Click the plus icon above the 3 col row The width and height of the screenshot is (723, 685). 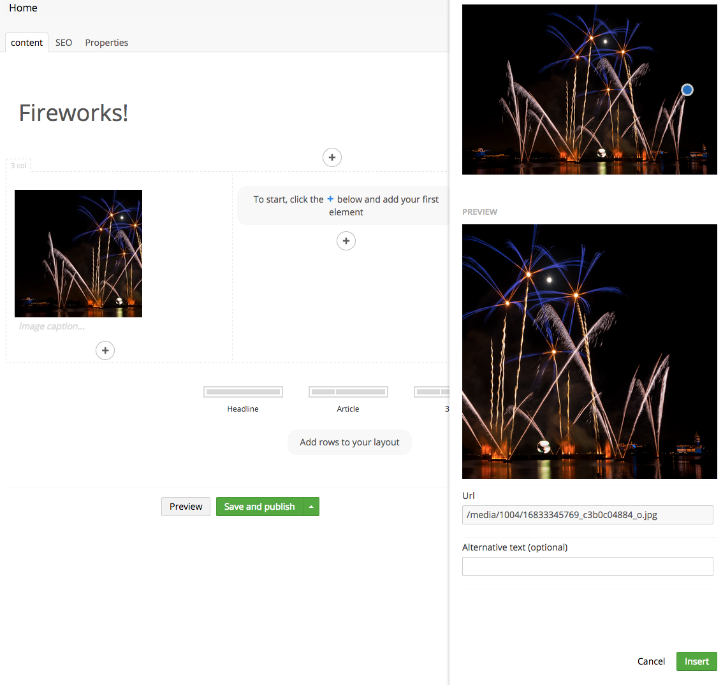pyautogui.click(x=332, y=157)
